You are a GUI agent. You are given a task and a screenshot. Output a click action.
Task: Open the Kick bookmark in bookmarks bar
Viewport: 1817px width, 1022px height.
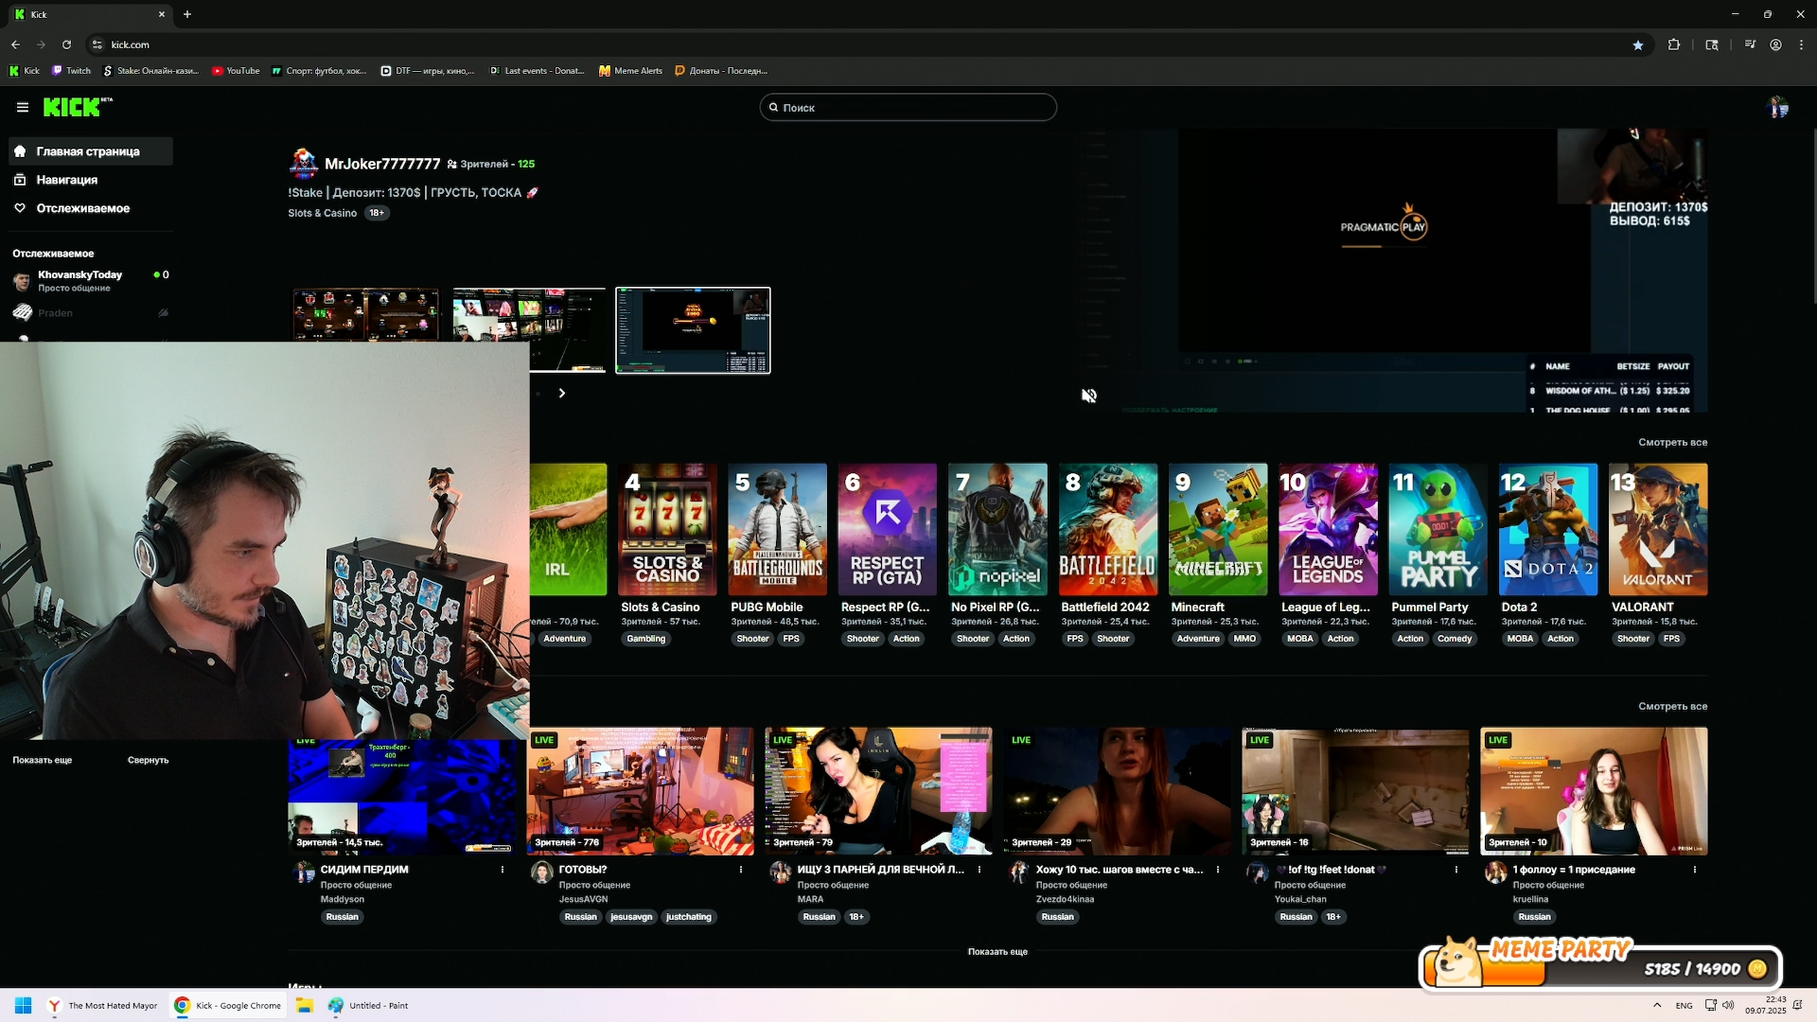click(25, 71)
